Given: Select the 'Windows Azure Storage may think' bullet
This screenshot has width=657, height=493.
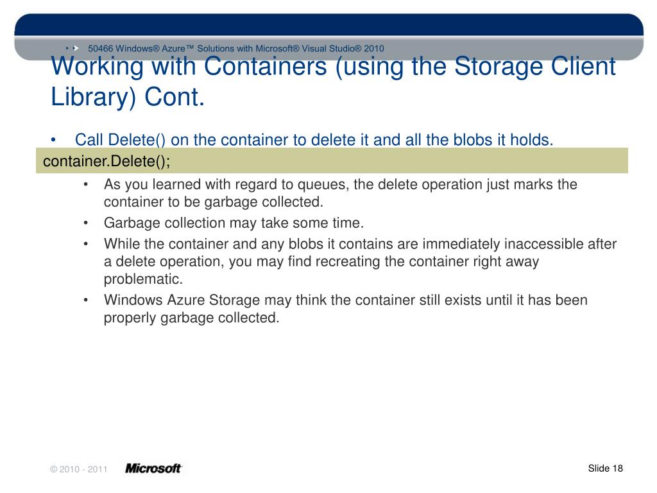Looking at the screenshot, I should coord(345,309).
